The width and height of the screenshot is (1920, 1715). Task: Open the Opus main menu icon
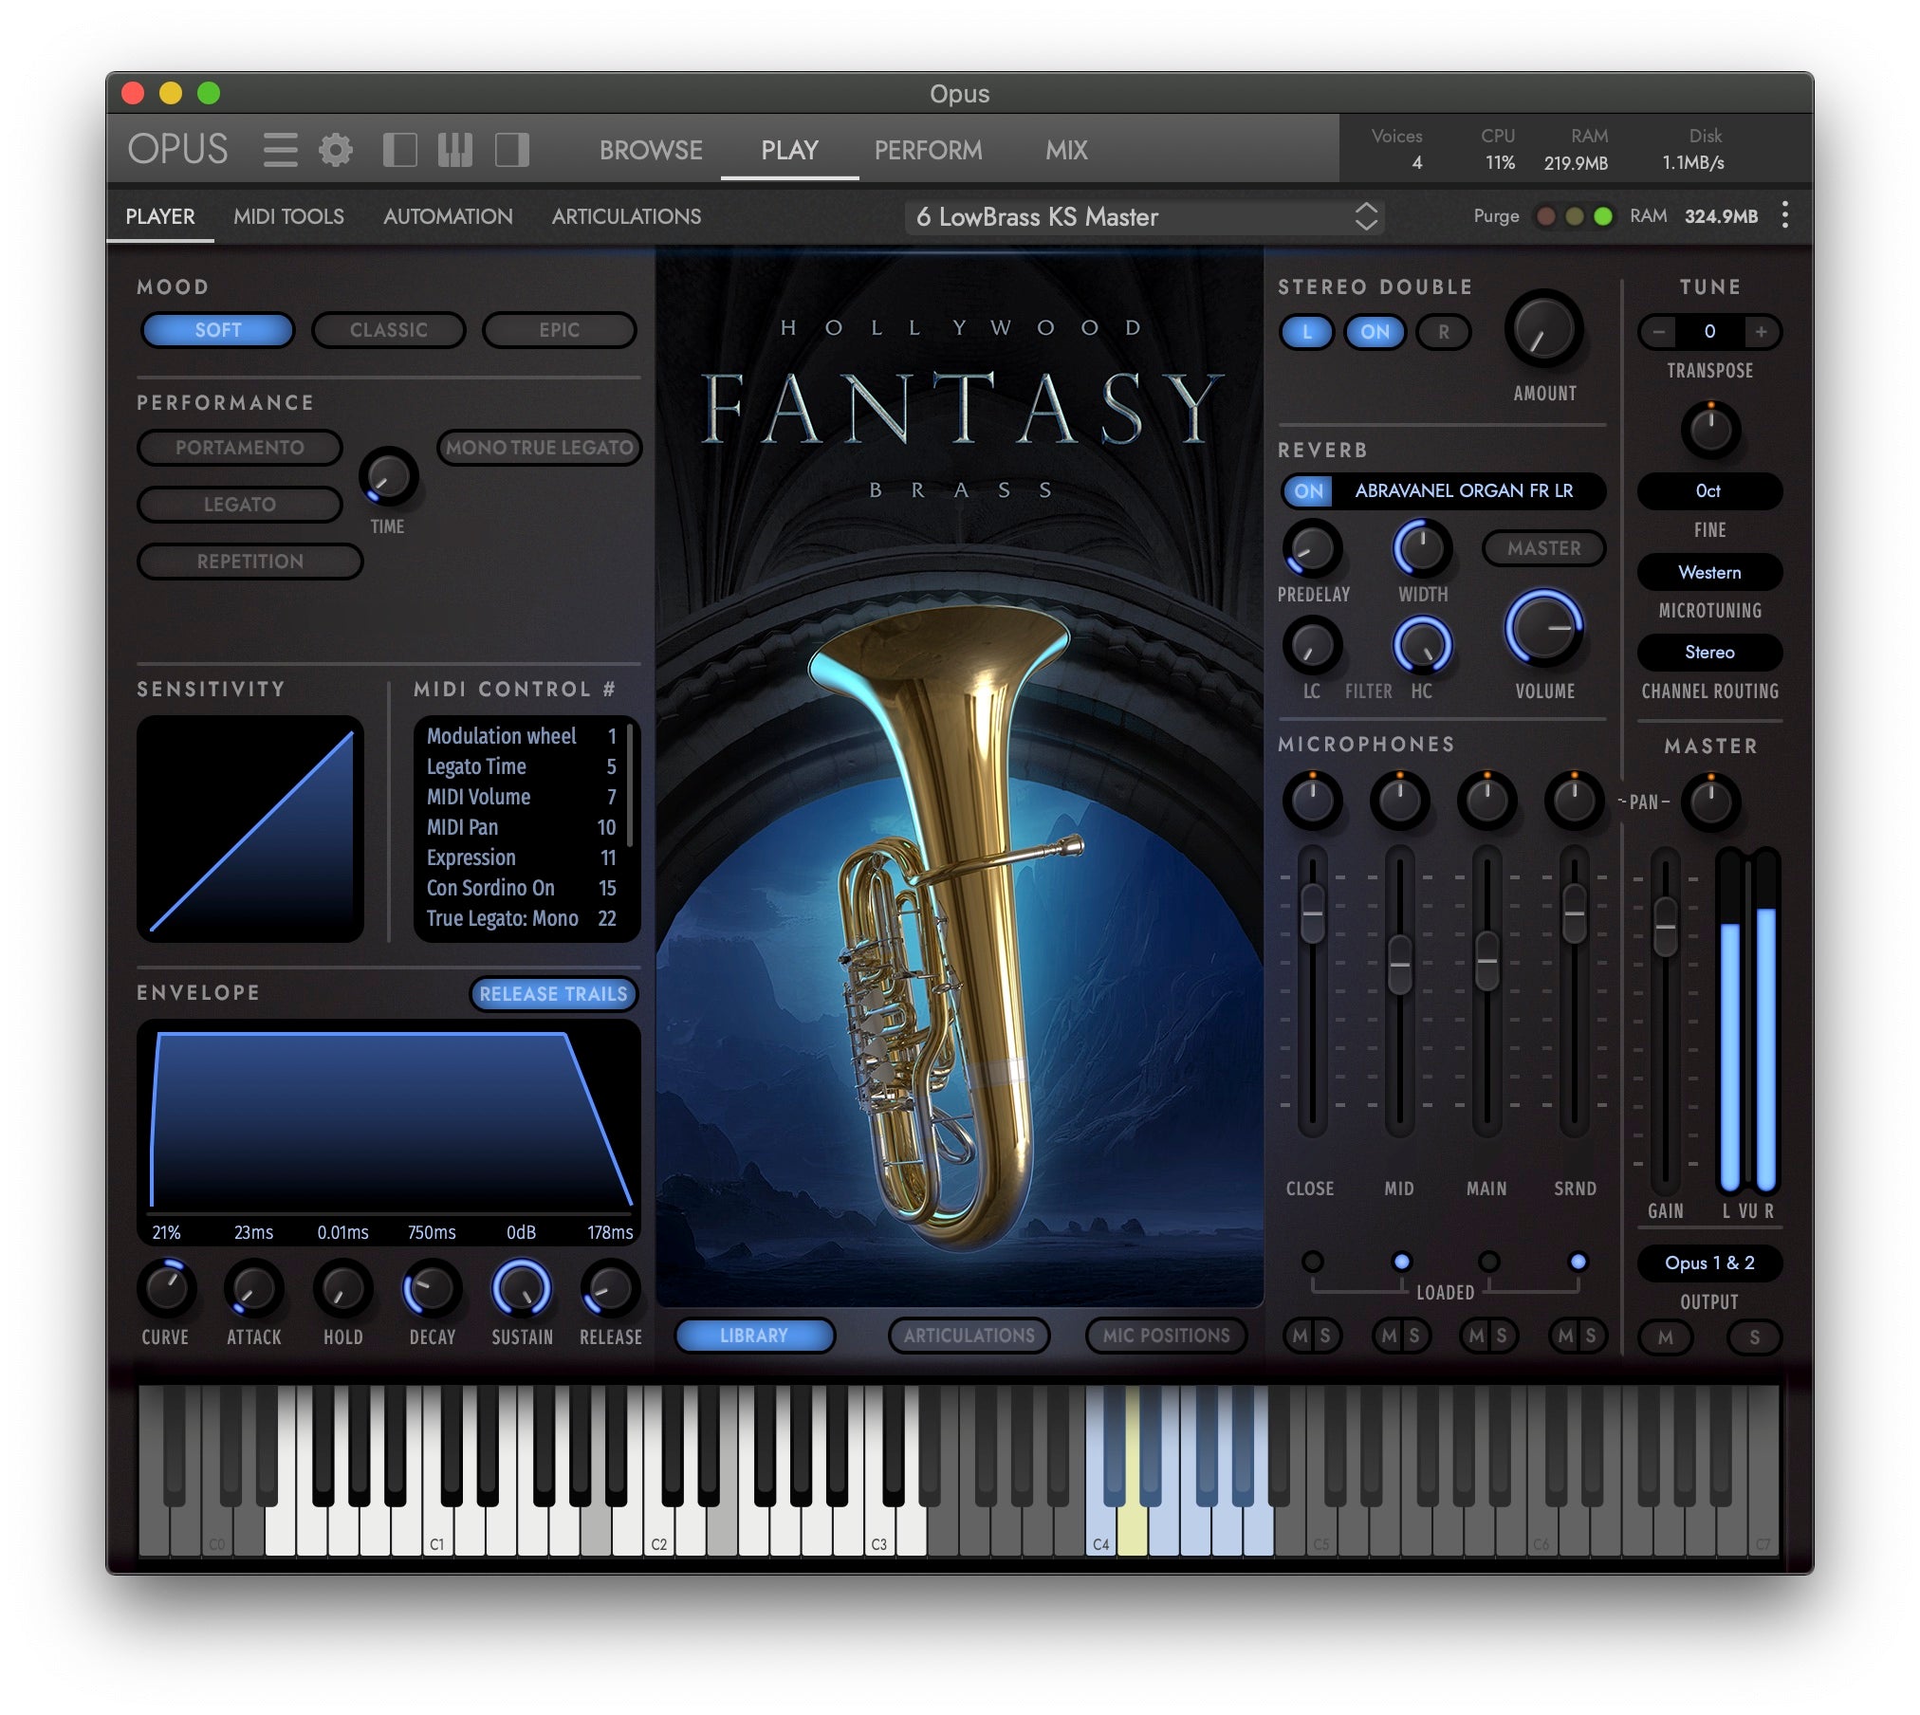(x=281, y=150)
